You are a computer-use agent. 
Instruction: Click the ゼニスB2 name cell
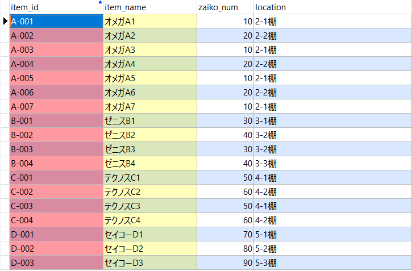click(150, 135)
